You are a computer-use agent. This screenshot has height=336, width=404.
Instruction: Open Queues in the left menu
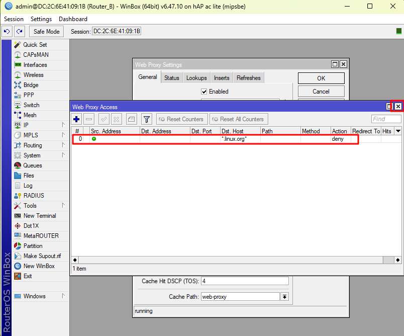32,165
